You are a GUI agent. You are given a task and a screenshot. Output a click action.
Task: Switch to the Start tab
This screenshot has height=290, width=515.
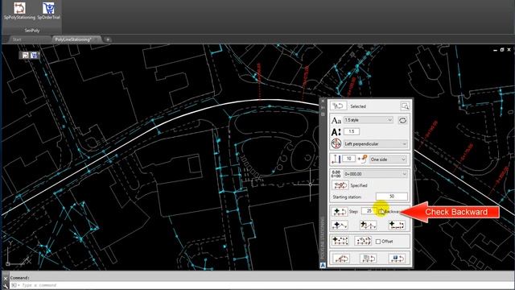click(x=17, y=39)
